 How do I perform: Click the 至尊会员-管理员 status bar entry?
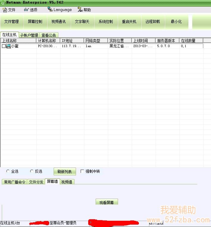tap(63, 223)
